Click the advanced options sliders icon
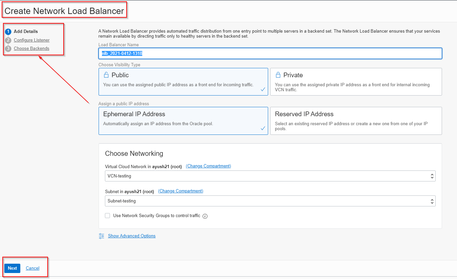This screenshot has width=457, height=279. pos(102,236)
